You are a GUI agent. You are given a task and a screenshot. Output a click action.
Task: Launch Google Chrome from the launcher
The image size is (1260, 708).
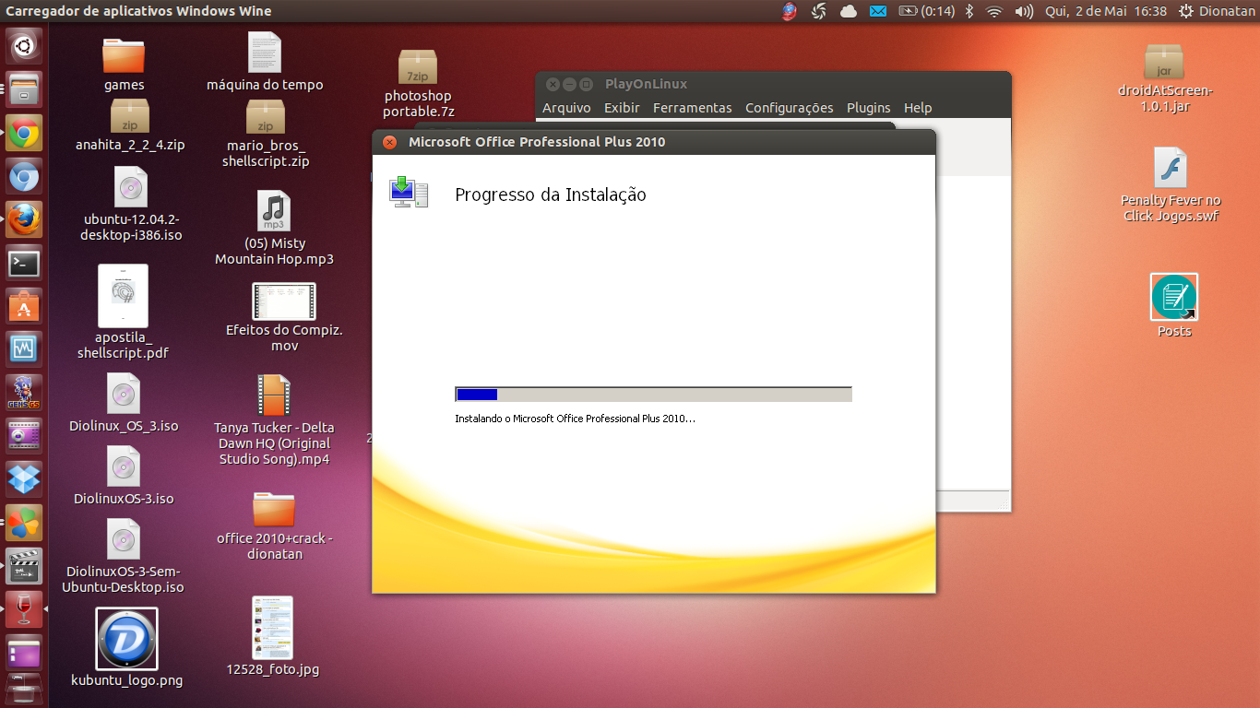[x=24, y=133]
